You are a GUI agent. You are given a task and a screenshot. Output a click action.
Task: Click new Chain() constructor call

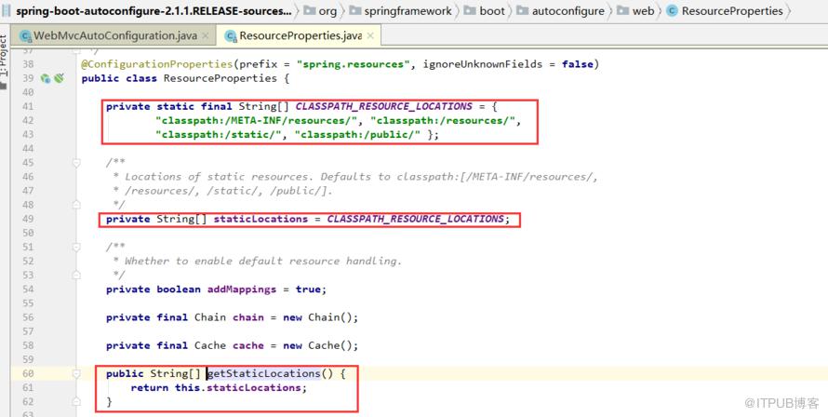[x=320, y=317]
